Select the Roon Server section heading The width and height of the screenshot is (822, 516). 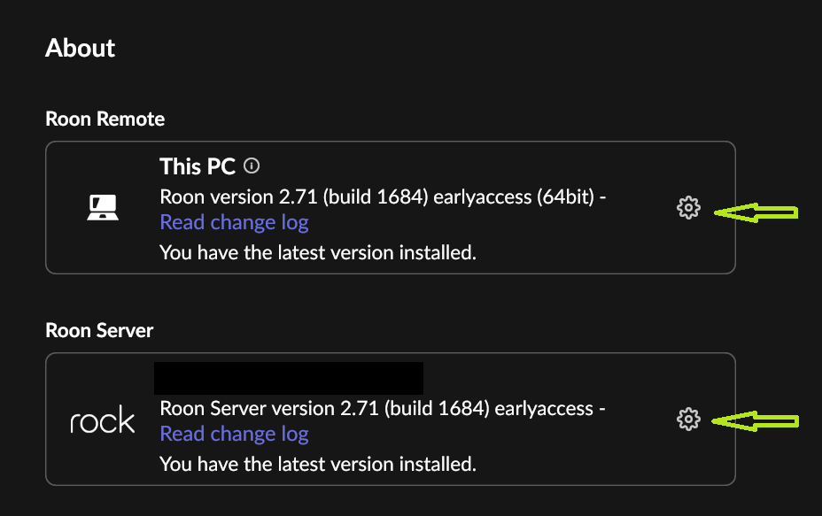coord(99,330)
